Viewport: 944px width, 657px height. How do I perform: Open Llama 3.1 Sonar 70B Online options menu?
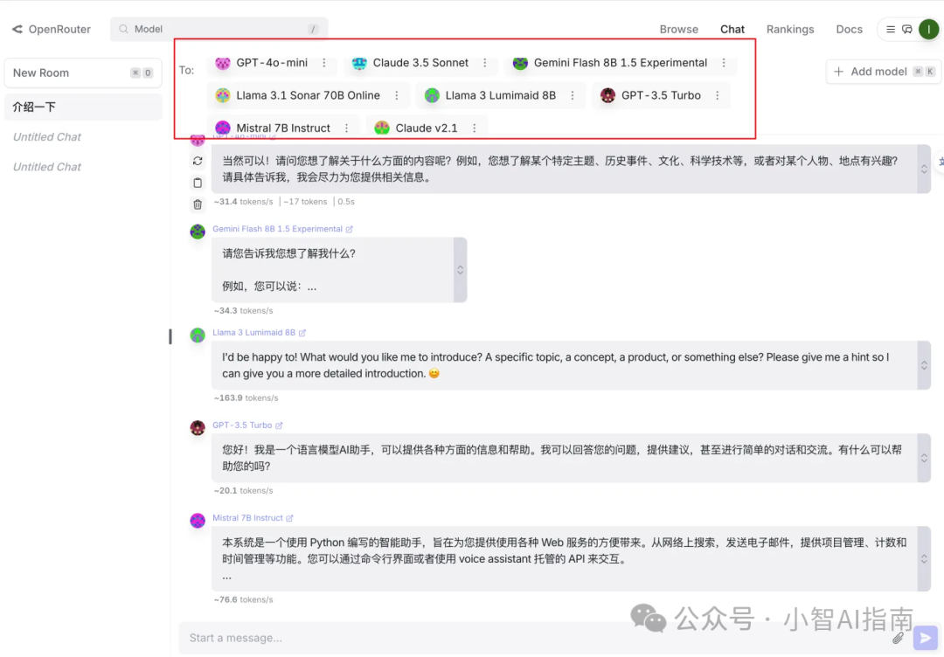(x=396, y=95)
